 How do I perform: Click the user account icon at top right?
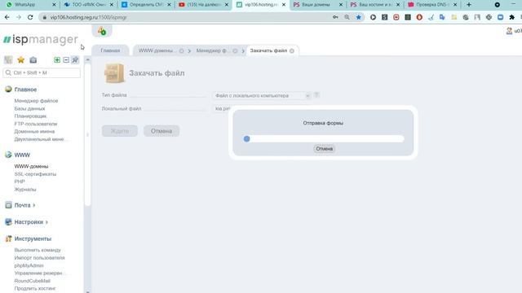[x=509, y=31]
